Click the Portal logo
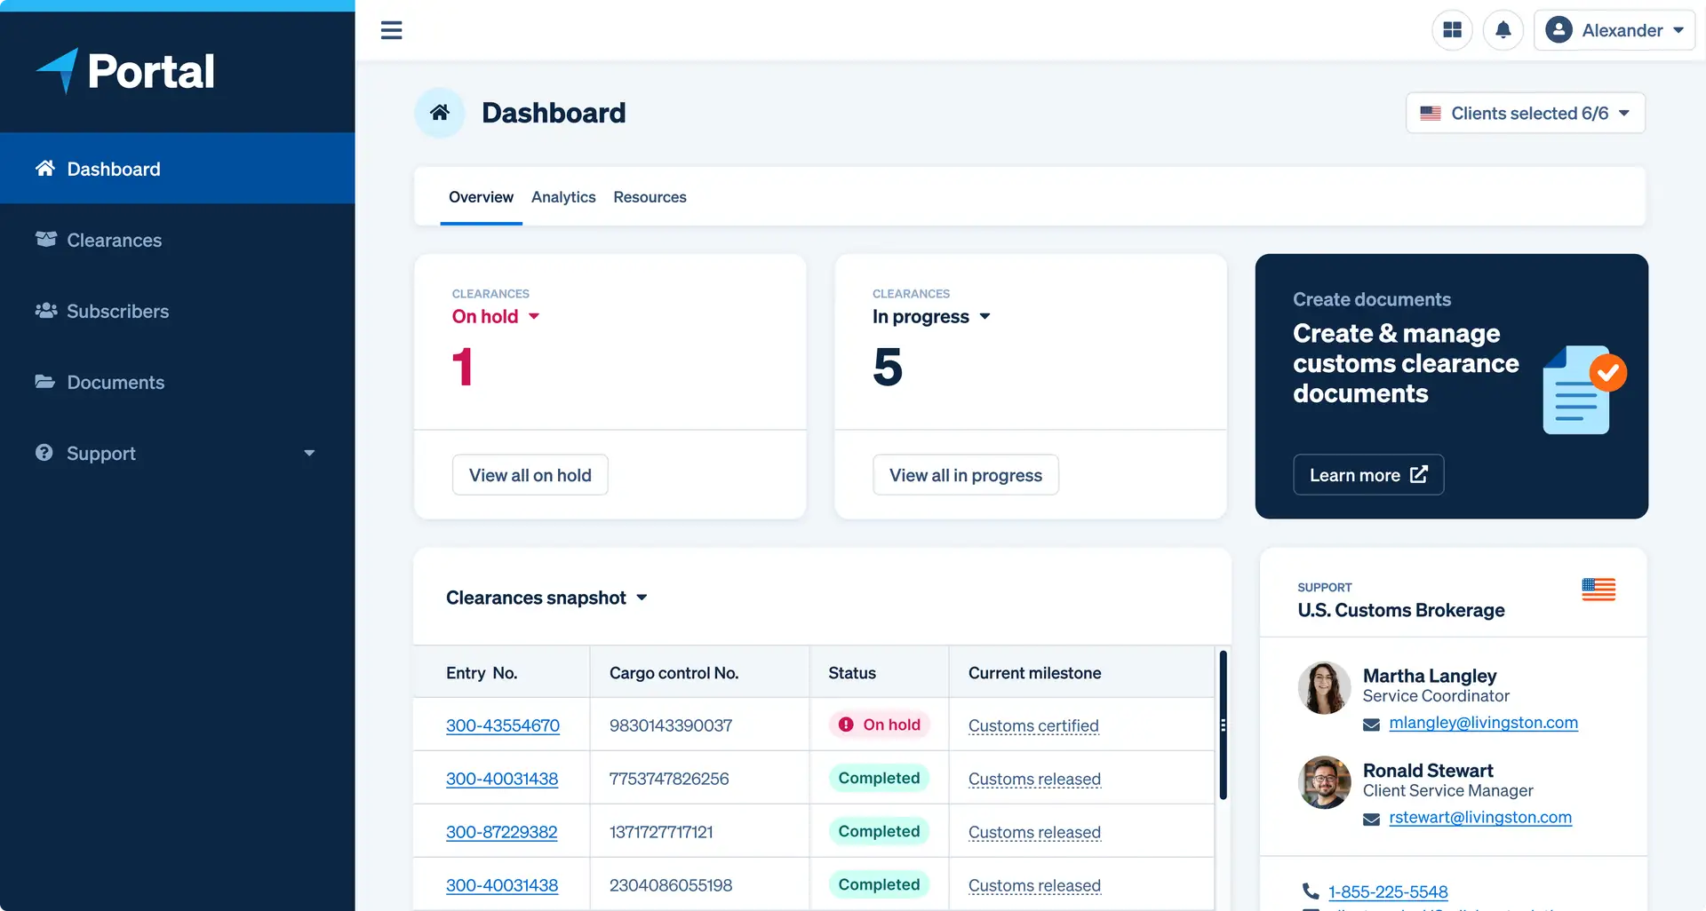 125,71
